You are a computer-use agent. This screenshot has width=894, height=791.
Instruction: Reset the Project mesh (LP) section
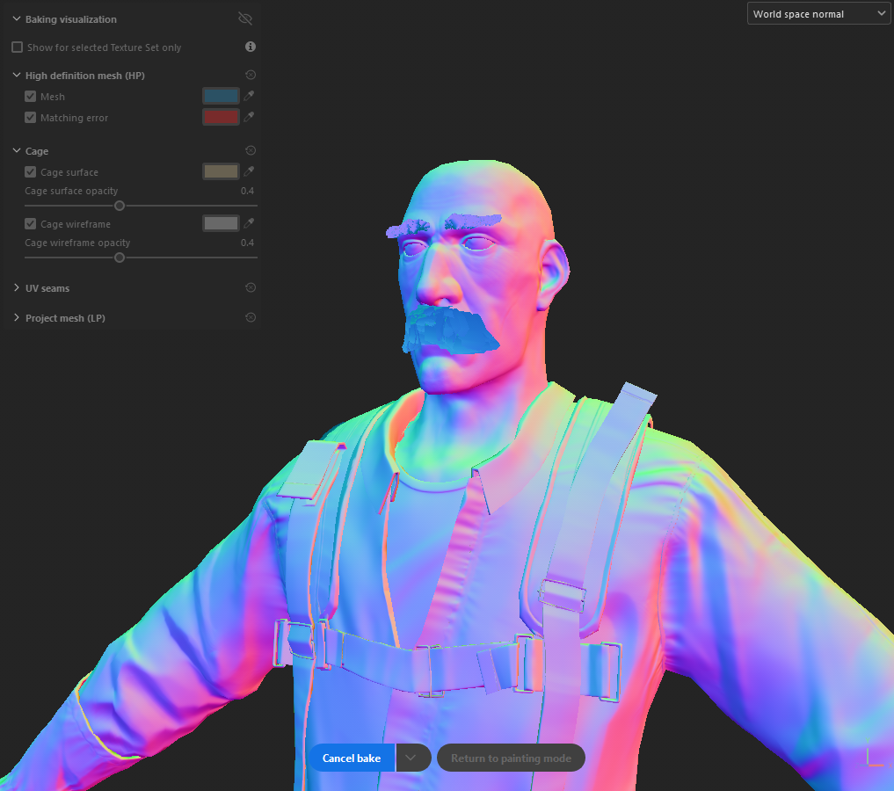[251, 317]
